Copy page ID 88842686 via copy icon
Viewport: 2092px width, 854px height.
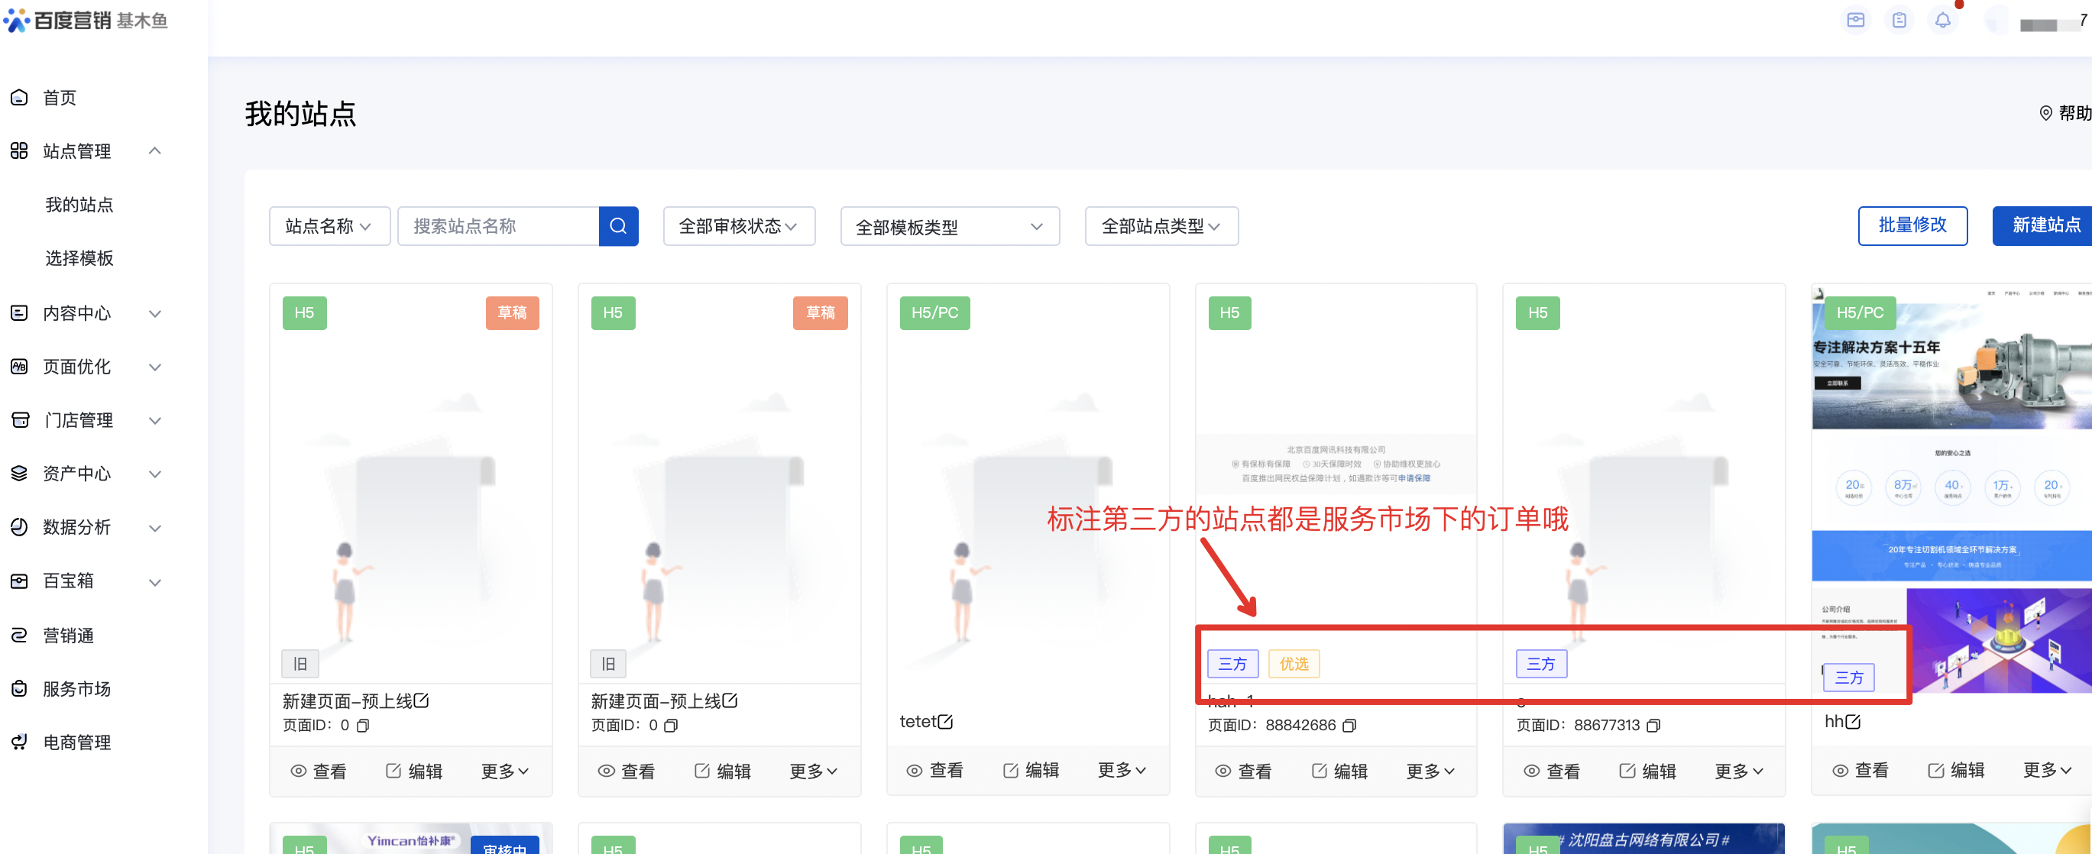1349,725
